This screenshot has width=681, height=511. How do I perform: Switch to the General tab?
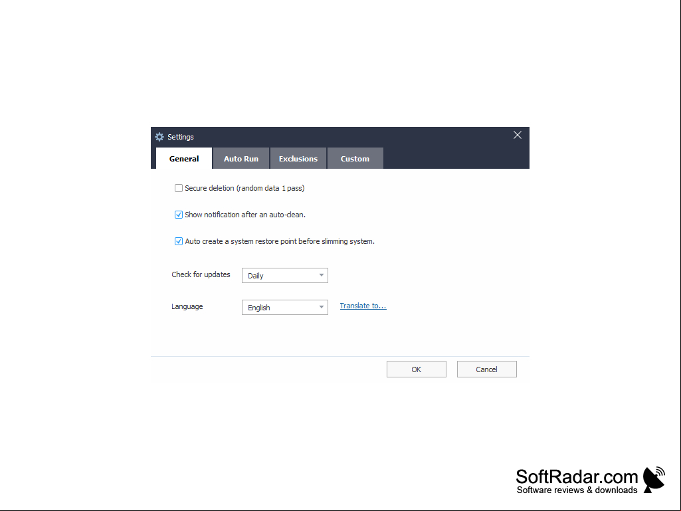(x=184, y=159)
